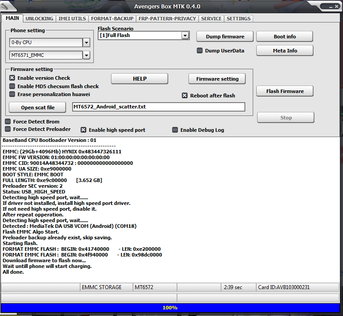Start flashing with Flash Firmware button
The width and height of the screenshot is (343, 316).
coord(285,91)
